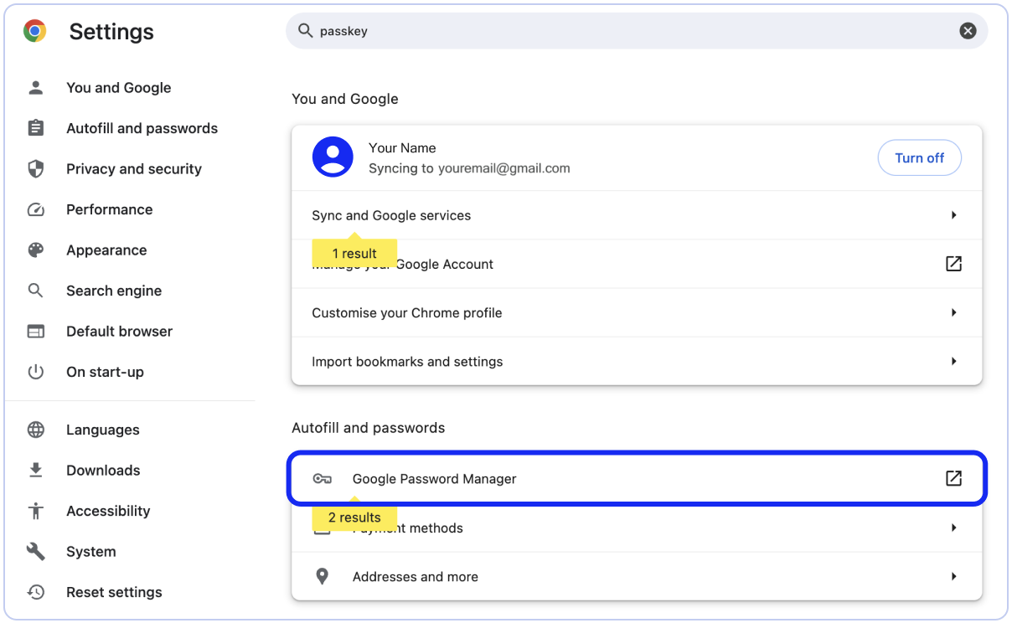Click the Accessibility figure icon
Viewport: 1012px width, 623px height.
pyautogui.click(x=35, y=511)
